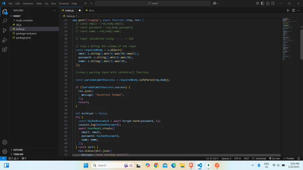
Task: Open the Accounts menu icon
Action: click(4, 142)
